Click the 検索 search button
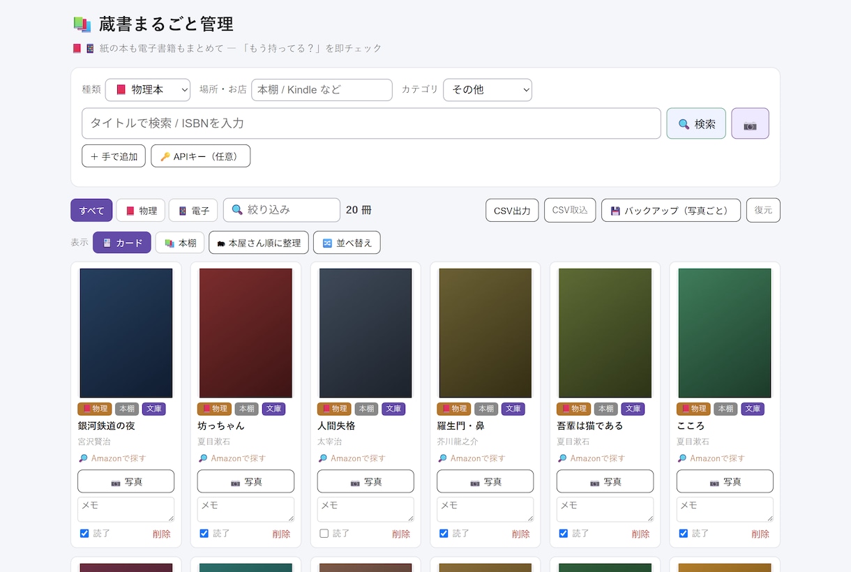This screenshot has height=572, width=851. pos(696,123)
